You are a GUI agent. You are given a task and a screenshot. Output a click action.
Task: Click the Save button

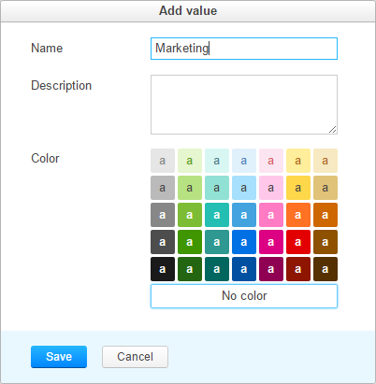[59, 357]
